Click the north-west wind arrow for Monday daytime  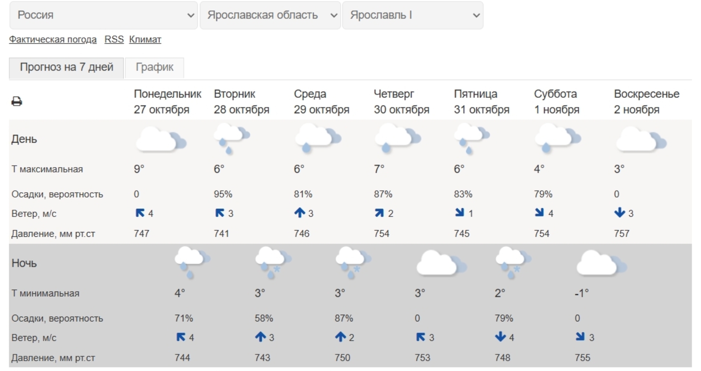140,213
